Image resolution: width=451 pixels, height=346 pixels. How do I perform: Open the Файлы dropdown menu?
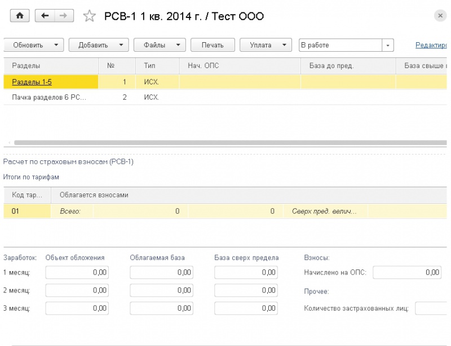point(160,45)
